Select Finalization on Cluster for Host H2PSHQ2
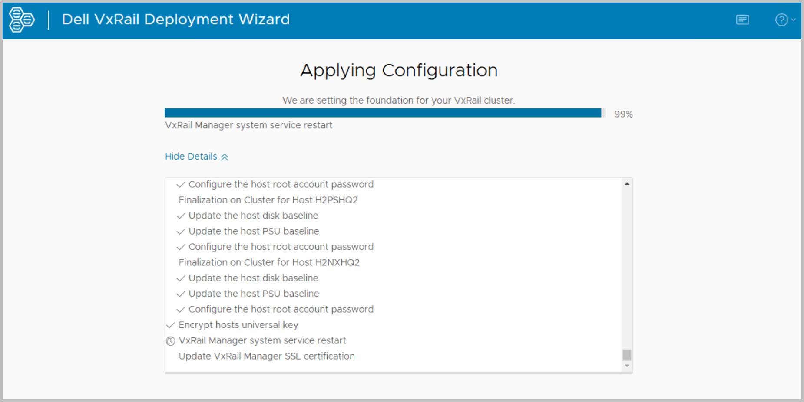This screenshot has height=402, width=804. [268, 200]
